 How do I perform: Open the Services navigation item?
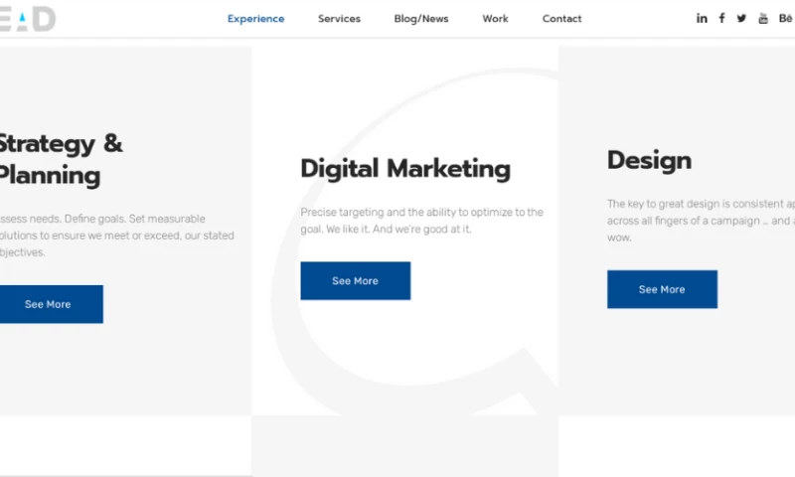click(x=339, y=19)
